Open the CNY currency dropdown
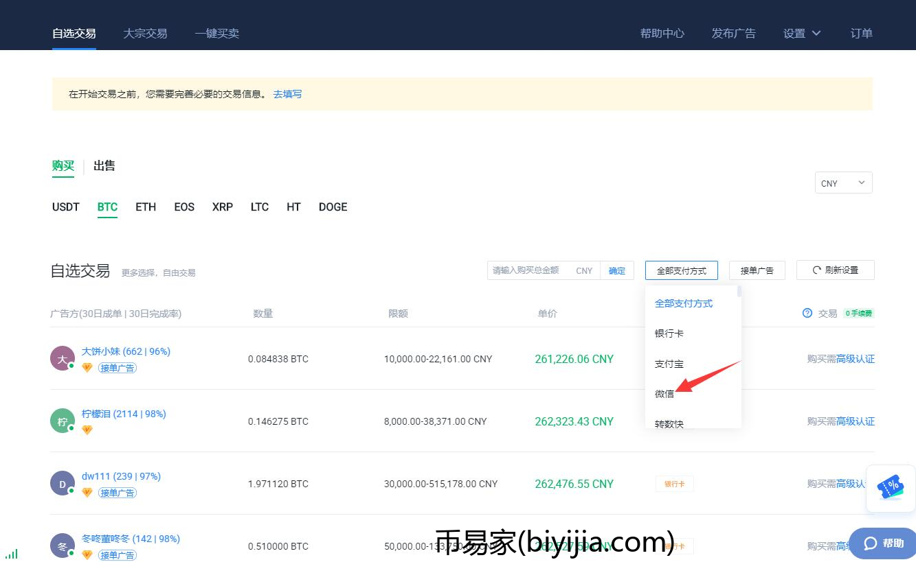 click(843, 183)
